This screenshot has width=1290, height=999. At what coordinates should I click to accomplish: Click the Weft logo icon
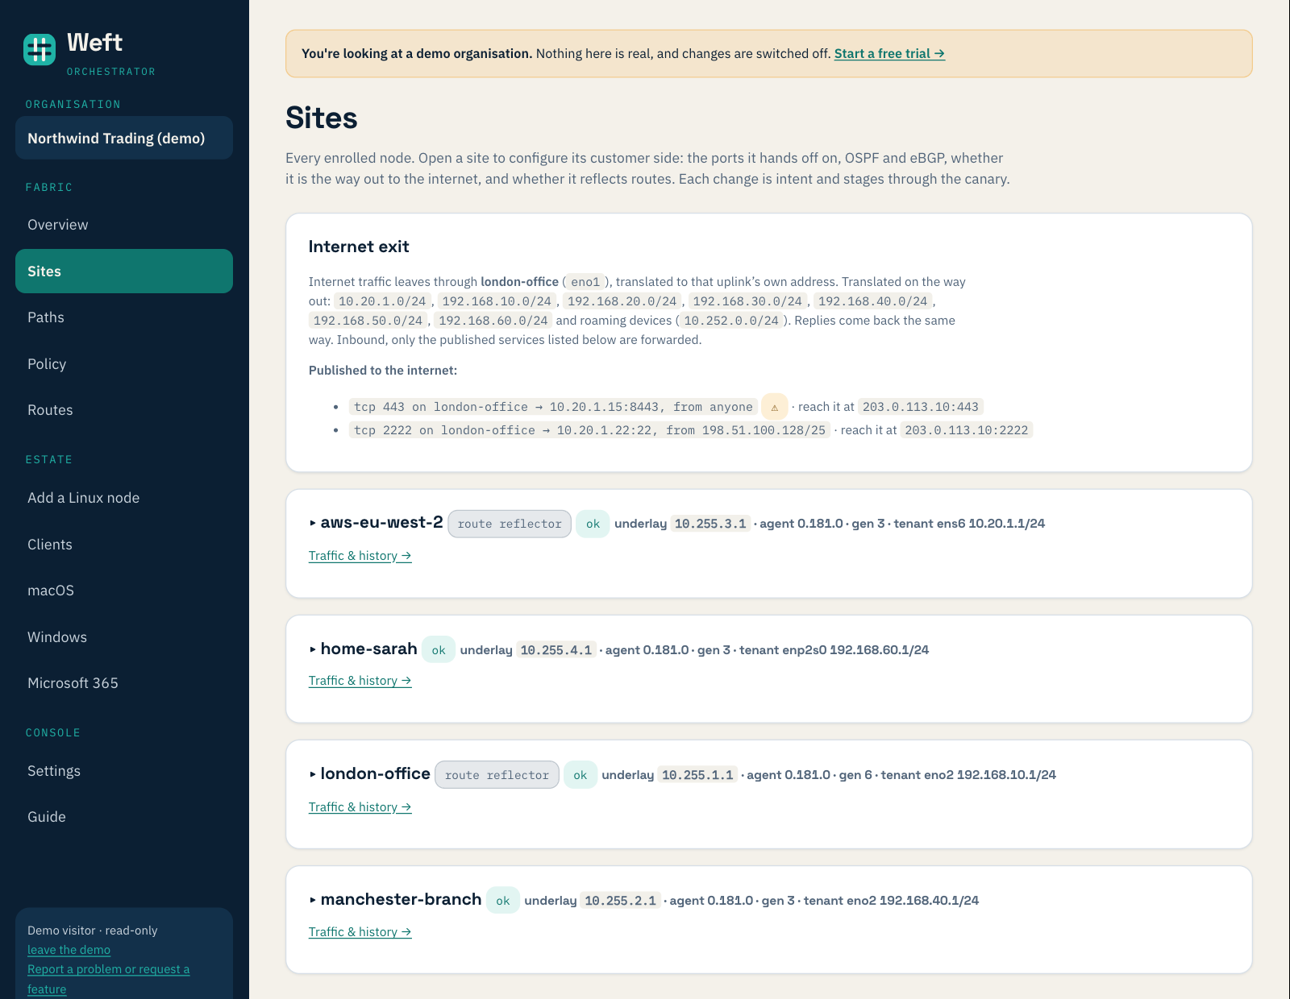coord(40,49)
